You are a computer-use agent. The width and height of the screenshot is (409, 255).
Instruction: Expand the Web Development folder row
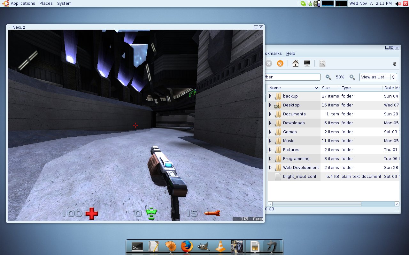[x=270, y=167]
